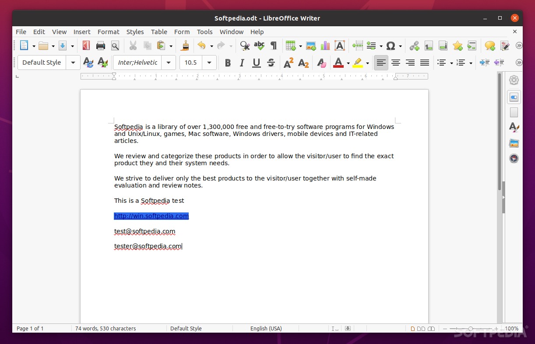
Task: Toggle Print Preview magnifier icon
Action: click(115, 45)
